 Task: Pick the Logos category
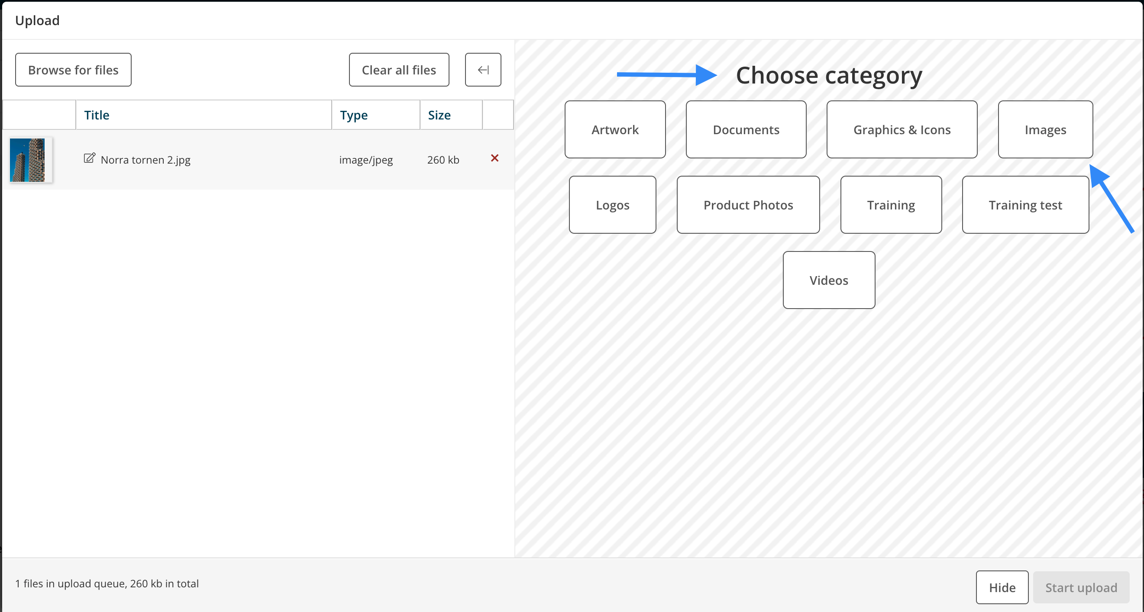[x=612, y=205]
